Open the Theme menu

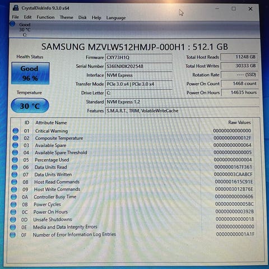pyautogui.click(x=67, y=17)
